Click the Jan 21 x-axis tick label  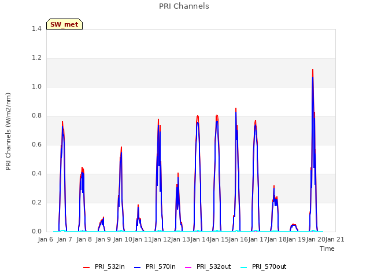tap(335, 239)
